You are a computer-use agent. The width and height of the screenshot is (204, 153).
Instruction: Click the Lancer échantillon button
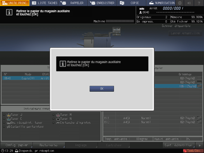click(185, 33)
